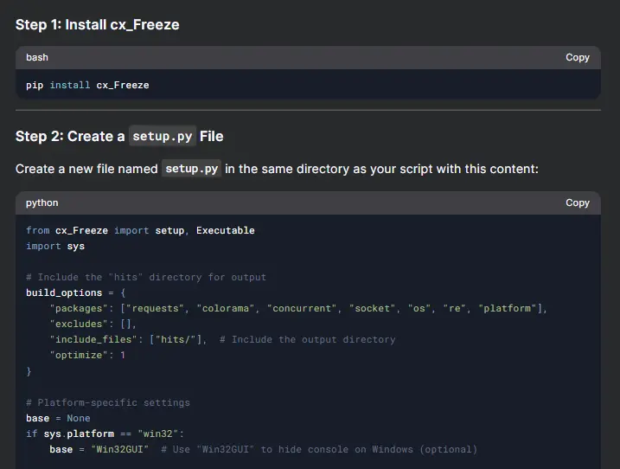Click the base = None line

click(x=58, y=418)
